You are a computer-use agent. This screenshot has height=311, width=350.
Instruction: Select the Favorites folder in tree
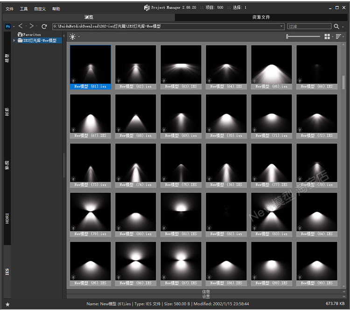[29, 35]
